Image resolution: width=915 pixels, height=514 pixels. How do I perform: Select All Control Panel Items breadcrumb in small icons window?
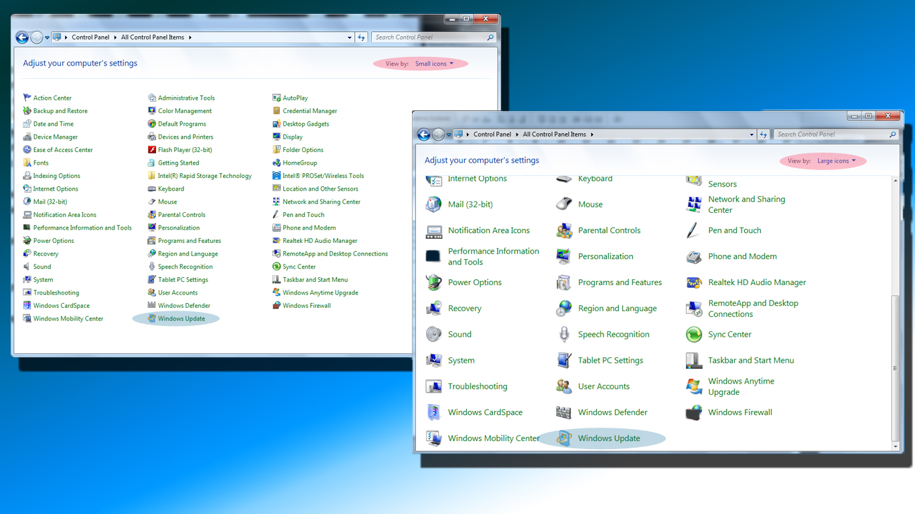pos(153,37)
